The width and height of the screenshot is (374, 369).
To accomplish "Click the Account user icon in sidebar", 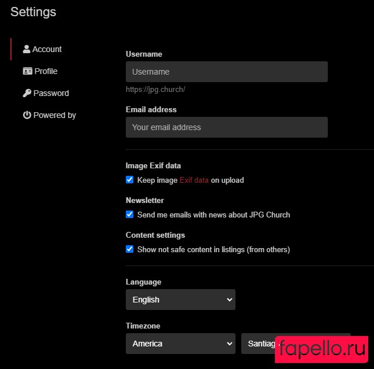I will pyautogui.click(x=27, y=49).
